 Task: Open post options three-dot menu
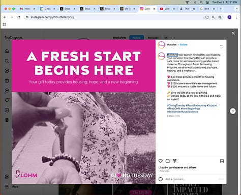point(222,45)
